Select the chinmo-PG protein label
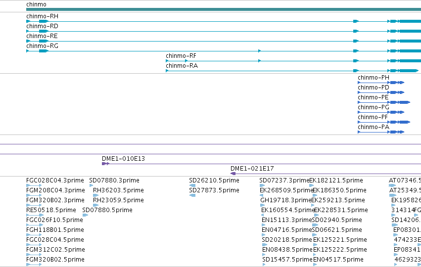421x267 pixels. point(374,107)
